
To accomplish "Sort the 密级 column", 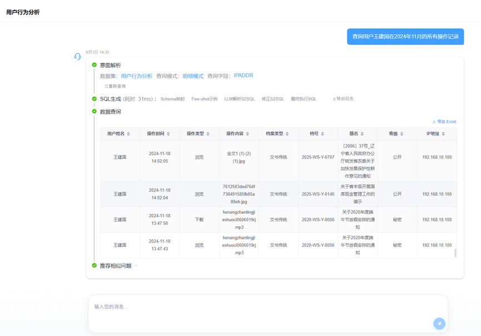I will [x=402, y=134].
